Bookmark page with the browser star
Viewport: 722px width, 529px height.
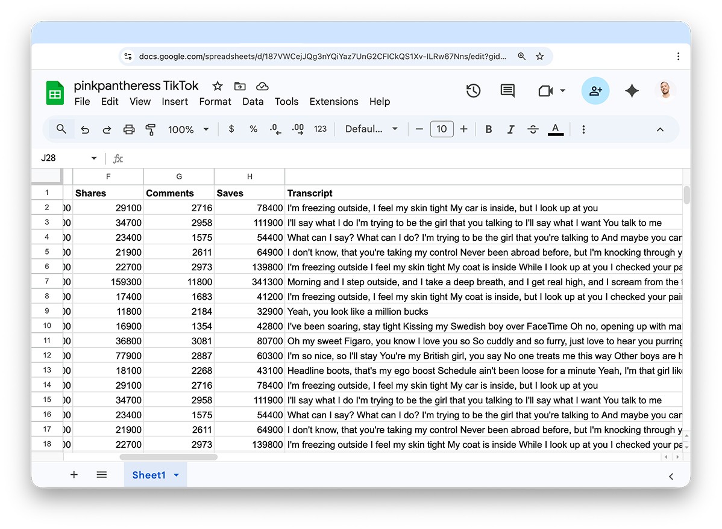coord(539,56)
